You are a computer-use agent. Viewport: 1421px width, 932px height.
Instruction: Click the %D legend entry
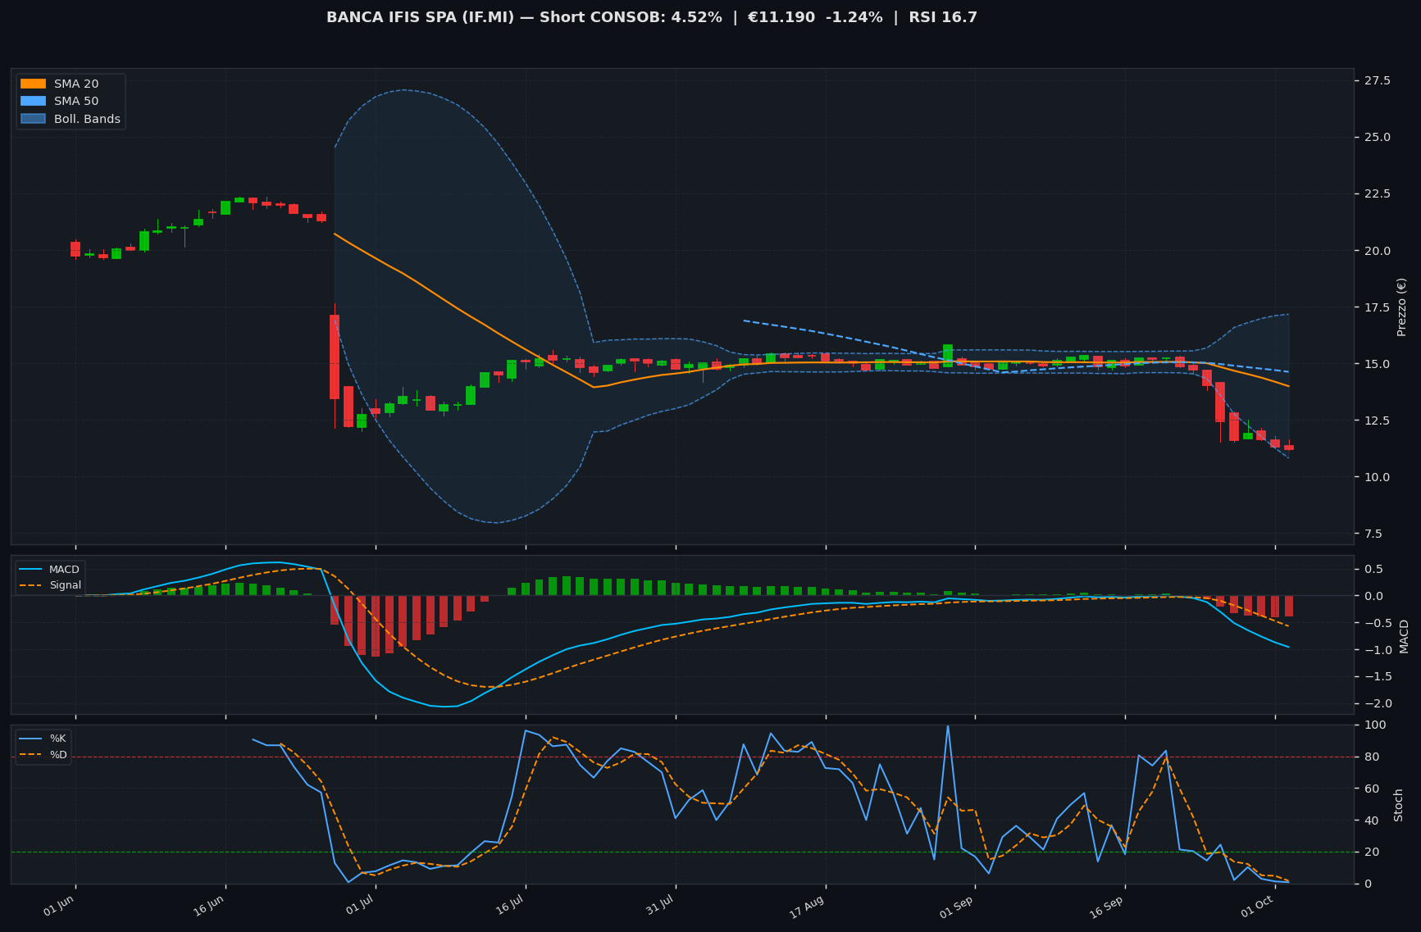(x=43, y=754)
